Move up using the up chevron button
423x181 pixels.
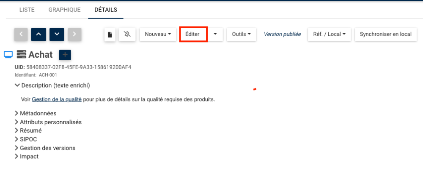coord(38,35)
